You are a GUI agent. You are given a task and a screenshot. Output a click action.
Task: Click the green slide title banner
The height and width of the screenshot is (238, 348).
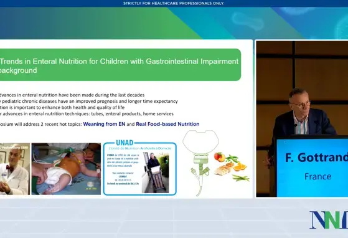120,65
